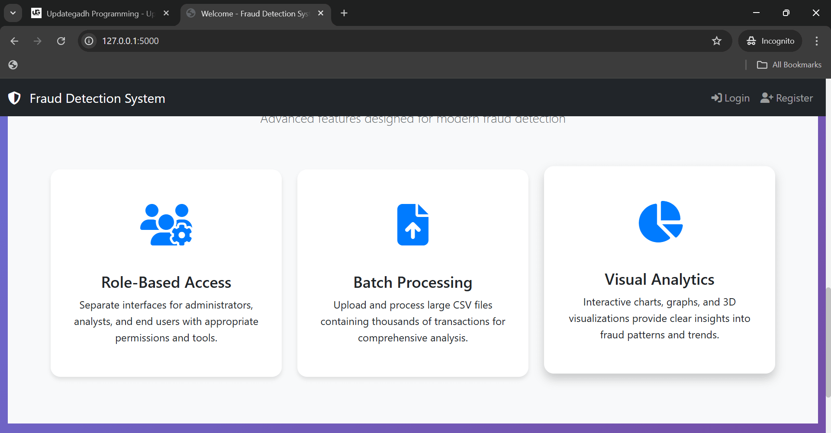Click the Visual Analytics pie chart icon
831x433 pixels.
(660, 222)
